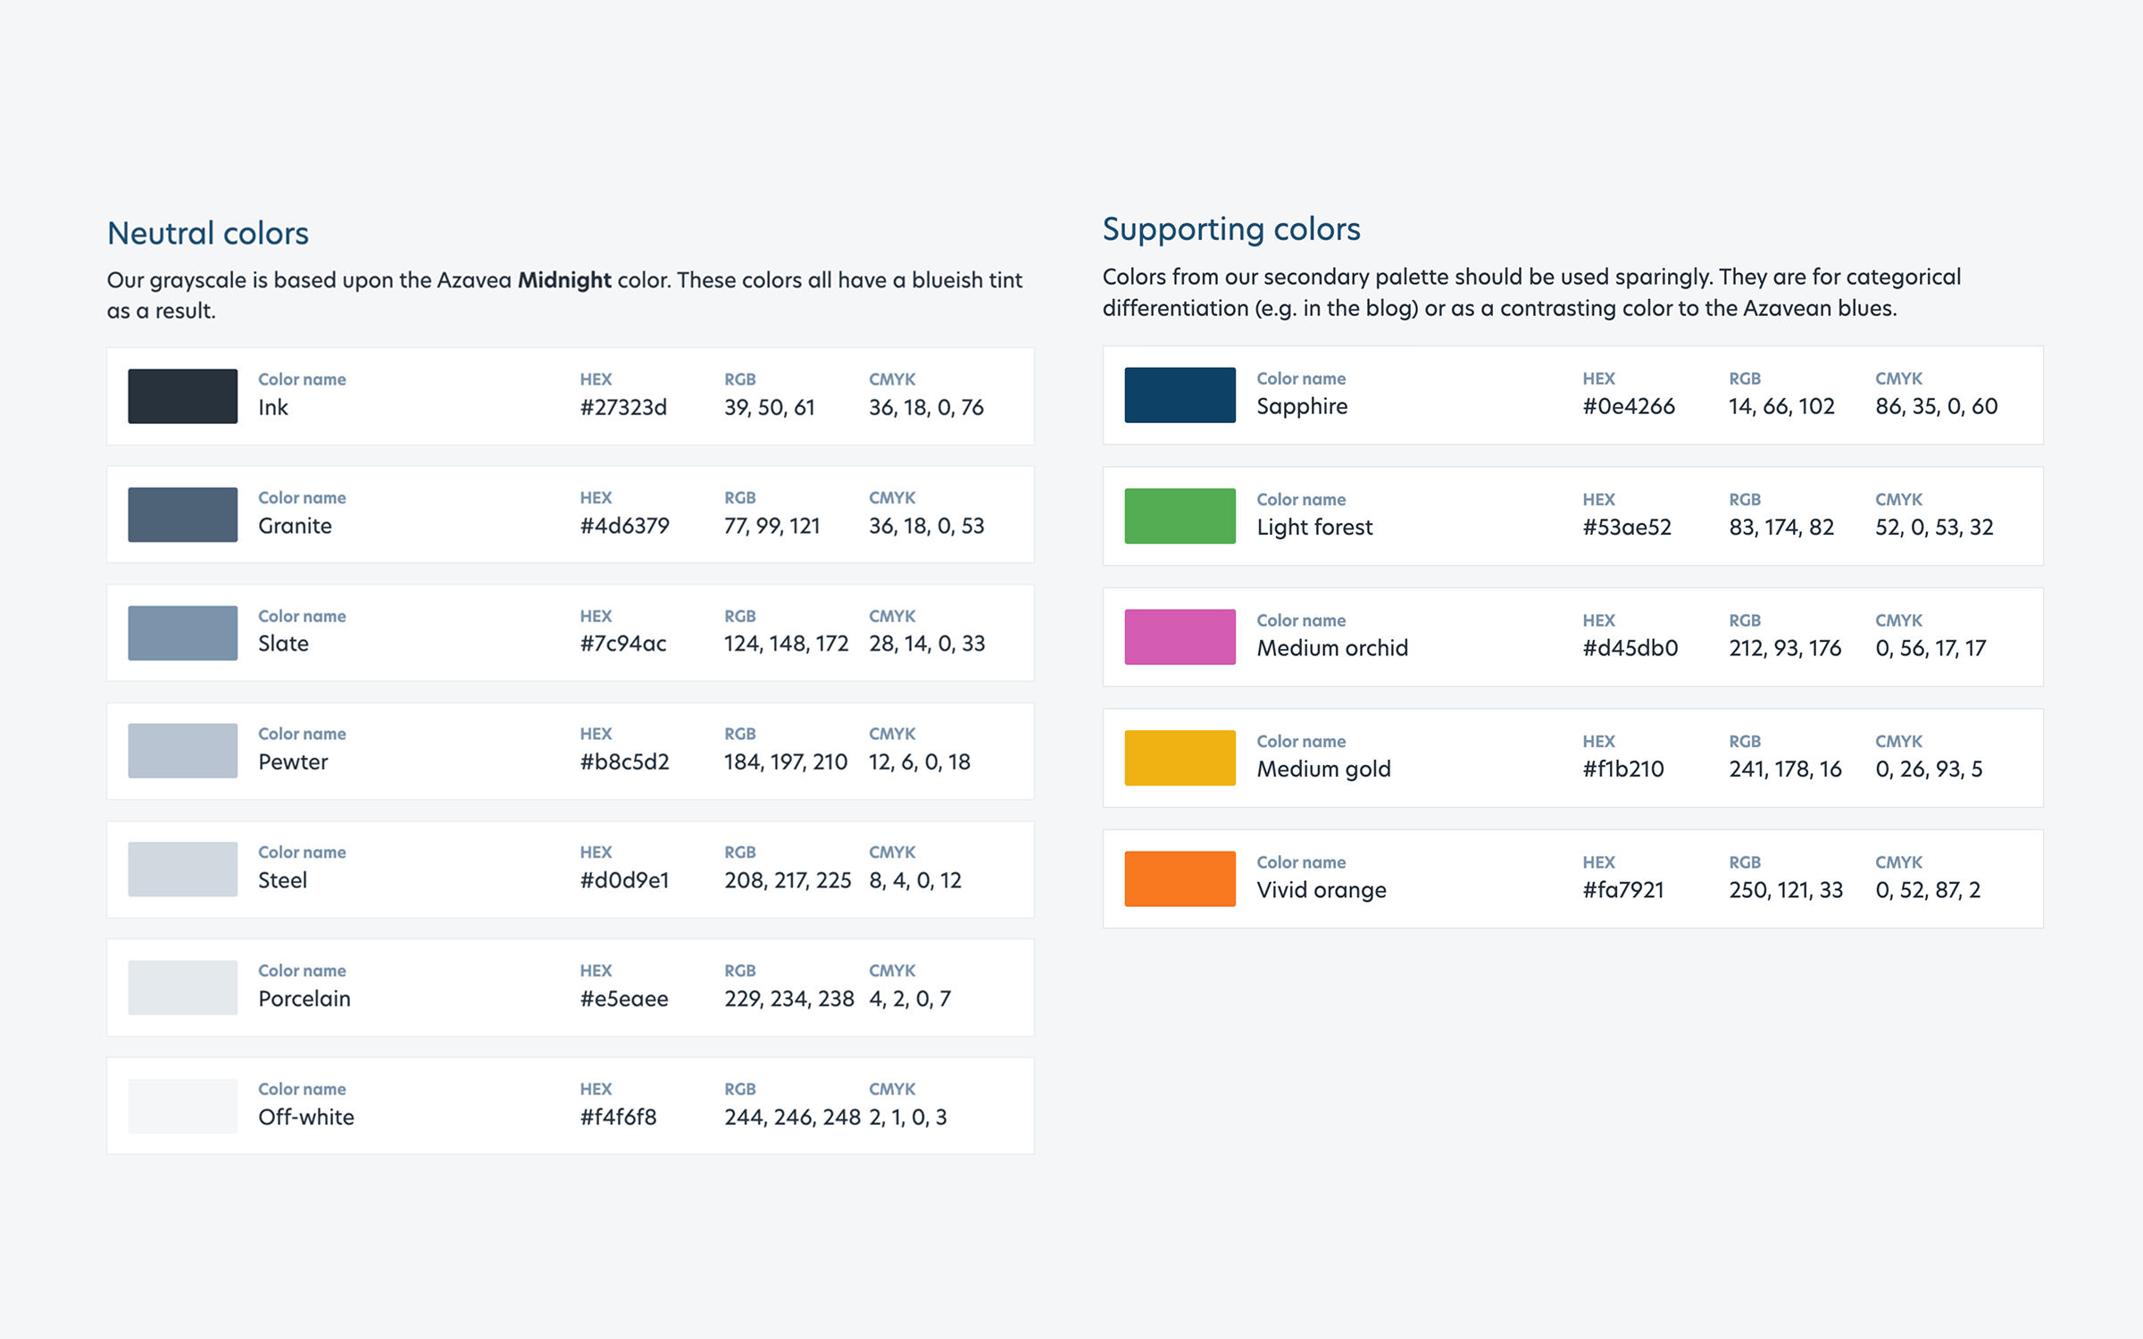
Task: Select the Steel color swatch
Action: 182,869
